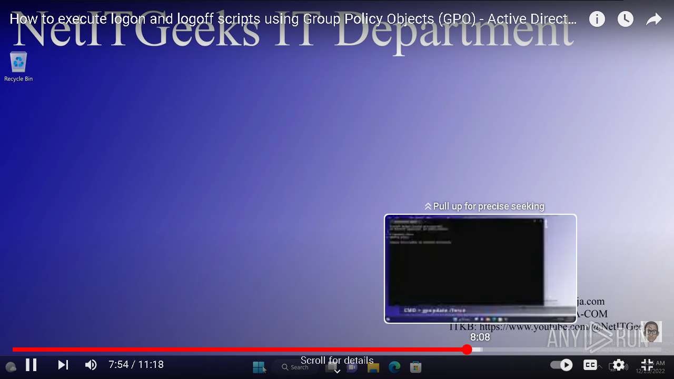Open Microsoft Store icon in taskbar

click(415, 367)
